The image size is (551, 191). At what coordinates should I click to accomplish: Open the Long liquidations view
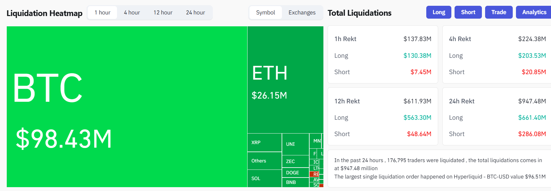(438, 12)
